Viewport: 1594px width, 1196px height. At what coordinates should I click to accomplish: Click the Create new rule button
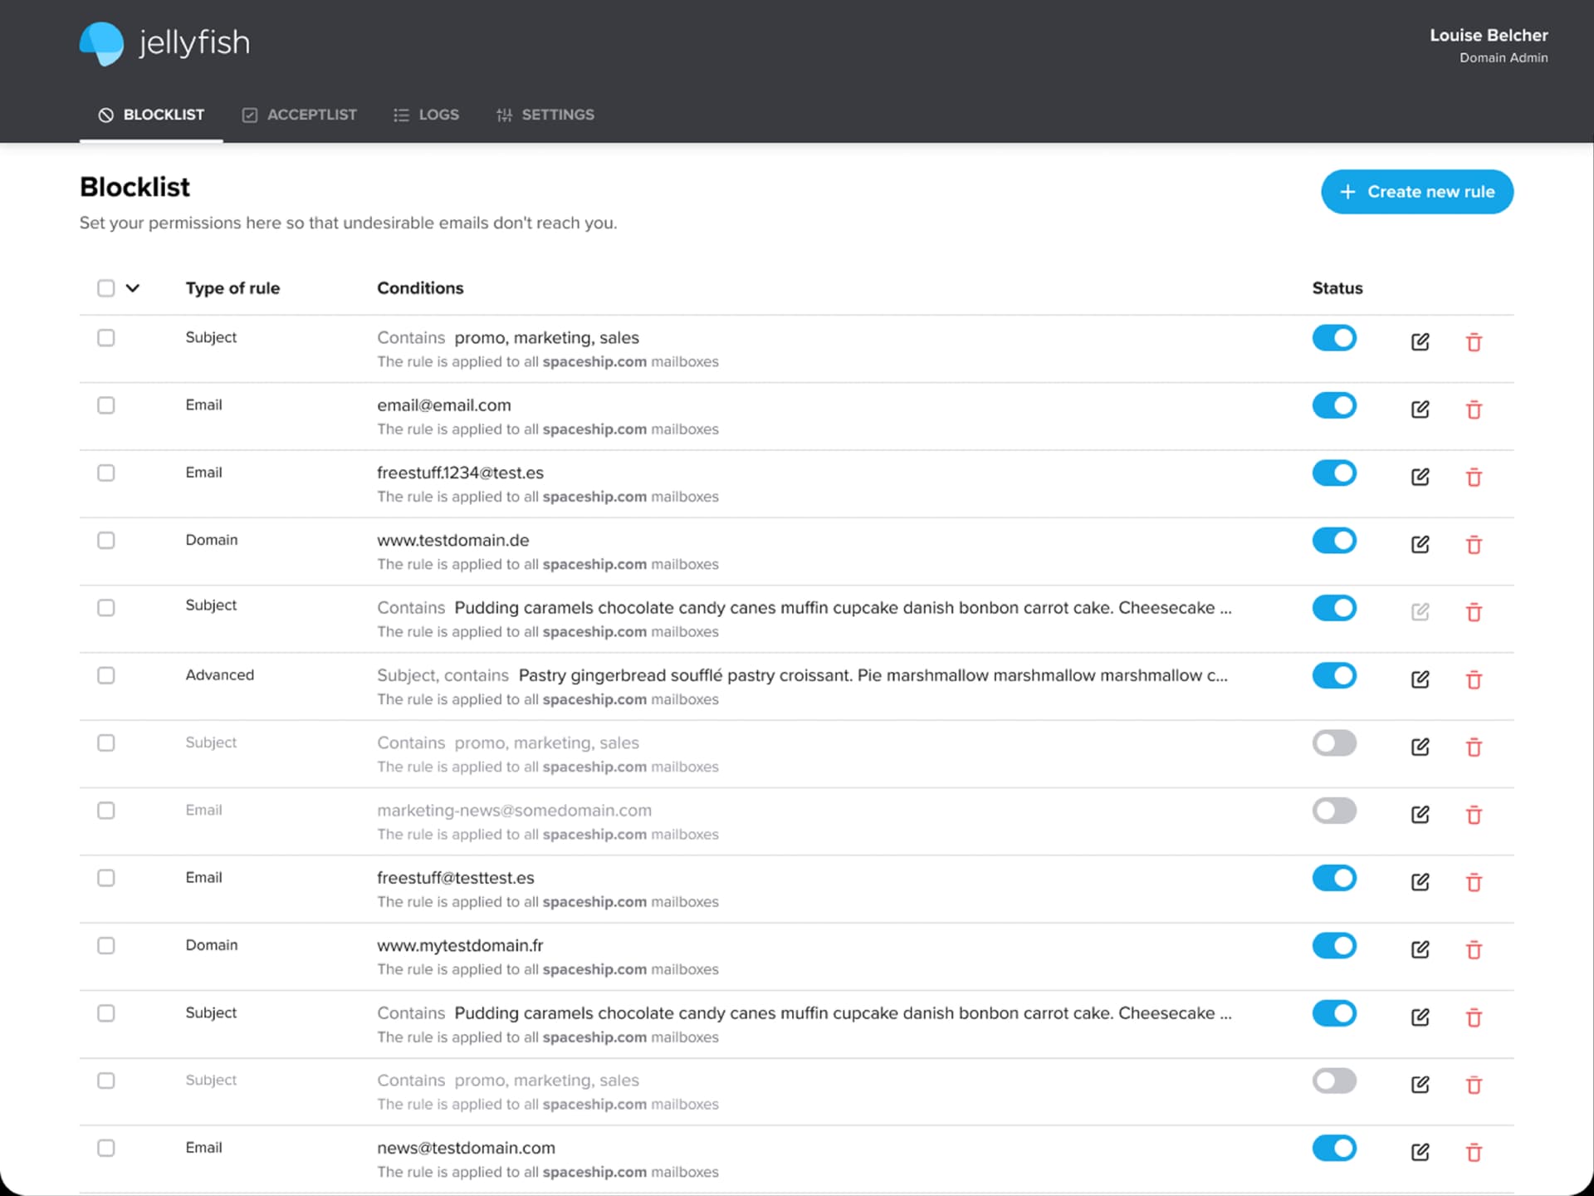[1417, 191]
